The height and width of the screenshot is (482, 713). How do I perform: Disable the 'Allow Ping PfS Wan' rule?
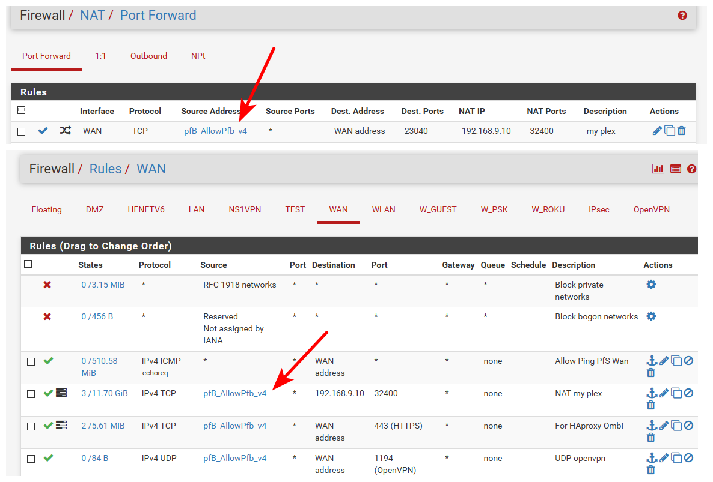coord(688,361)
